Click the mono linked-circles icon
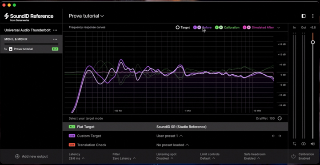The width and height of the screenshot is (320, 165). coord(304,144)
